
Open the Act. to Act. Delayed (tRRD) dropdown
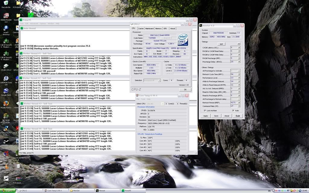click(x=239, y=88)
